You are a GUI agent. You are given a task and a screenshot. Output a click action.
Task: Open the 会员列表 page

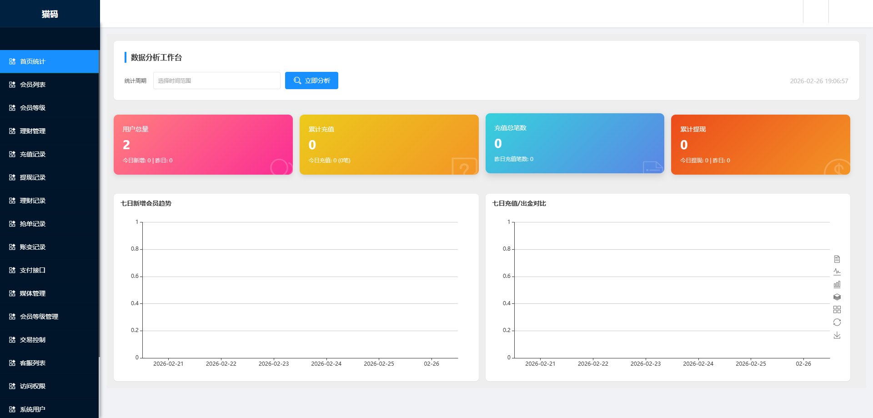(33, 85)
